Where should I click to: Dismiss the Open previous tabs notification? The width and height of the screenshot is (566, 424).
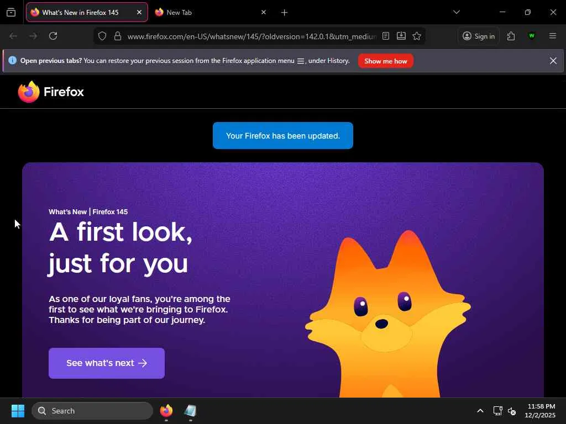[x=553, y=61]
